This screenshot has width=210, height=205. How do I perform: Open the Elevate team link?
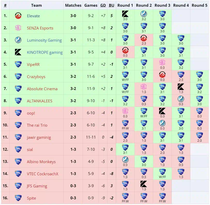coord(33,16)
